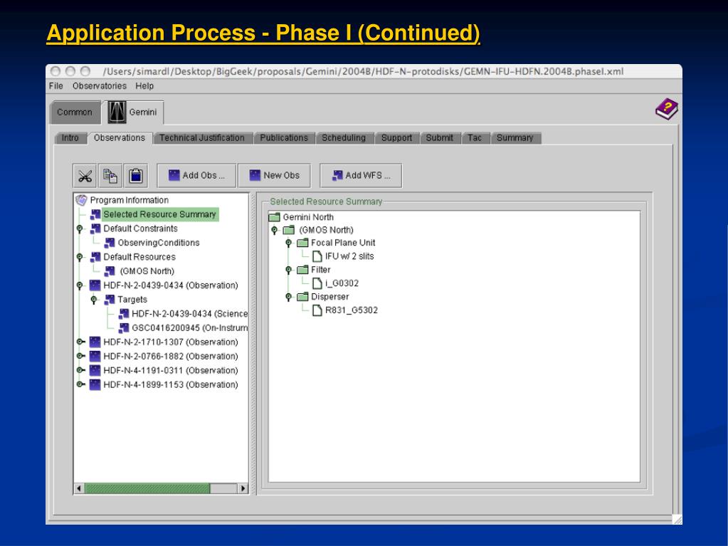The height and width of the screenshot is (546, 728).
Task: Switch to the Common tab
Action: [x=75, y=112]
